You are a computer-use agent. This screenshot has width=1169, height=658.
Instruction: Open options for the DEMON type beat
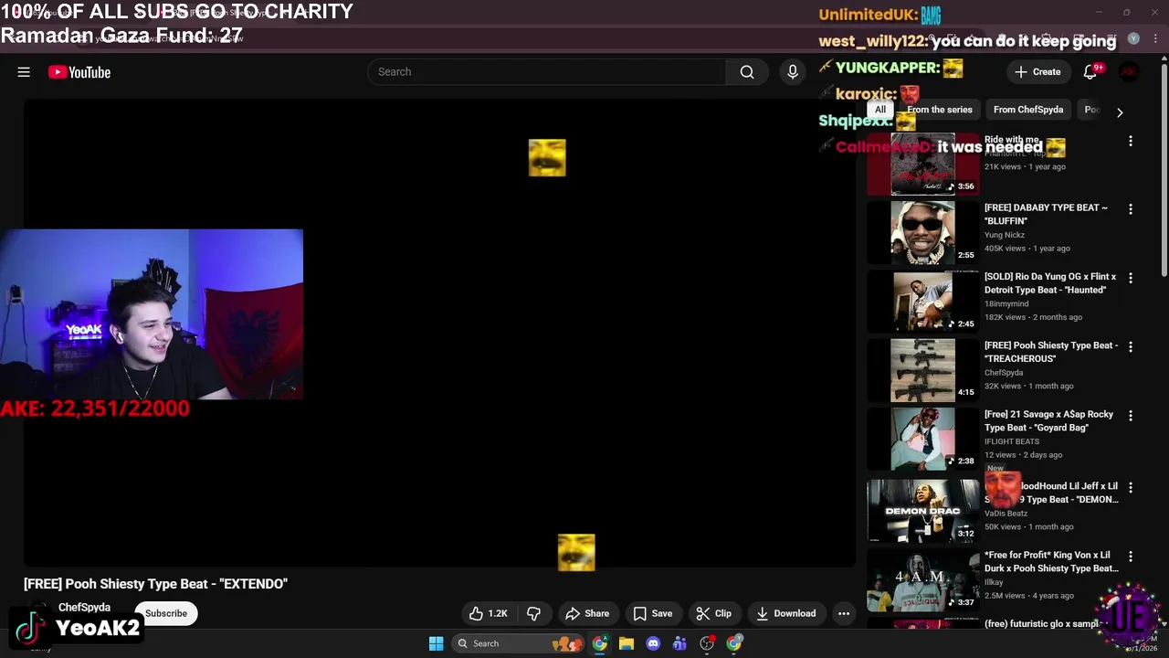[1131, 488]
